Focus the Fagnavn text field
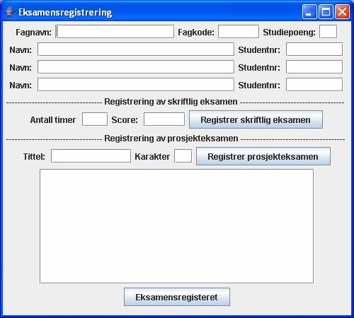This screenshot has height=318, width=354. (x=115, y=32)
